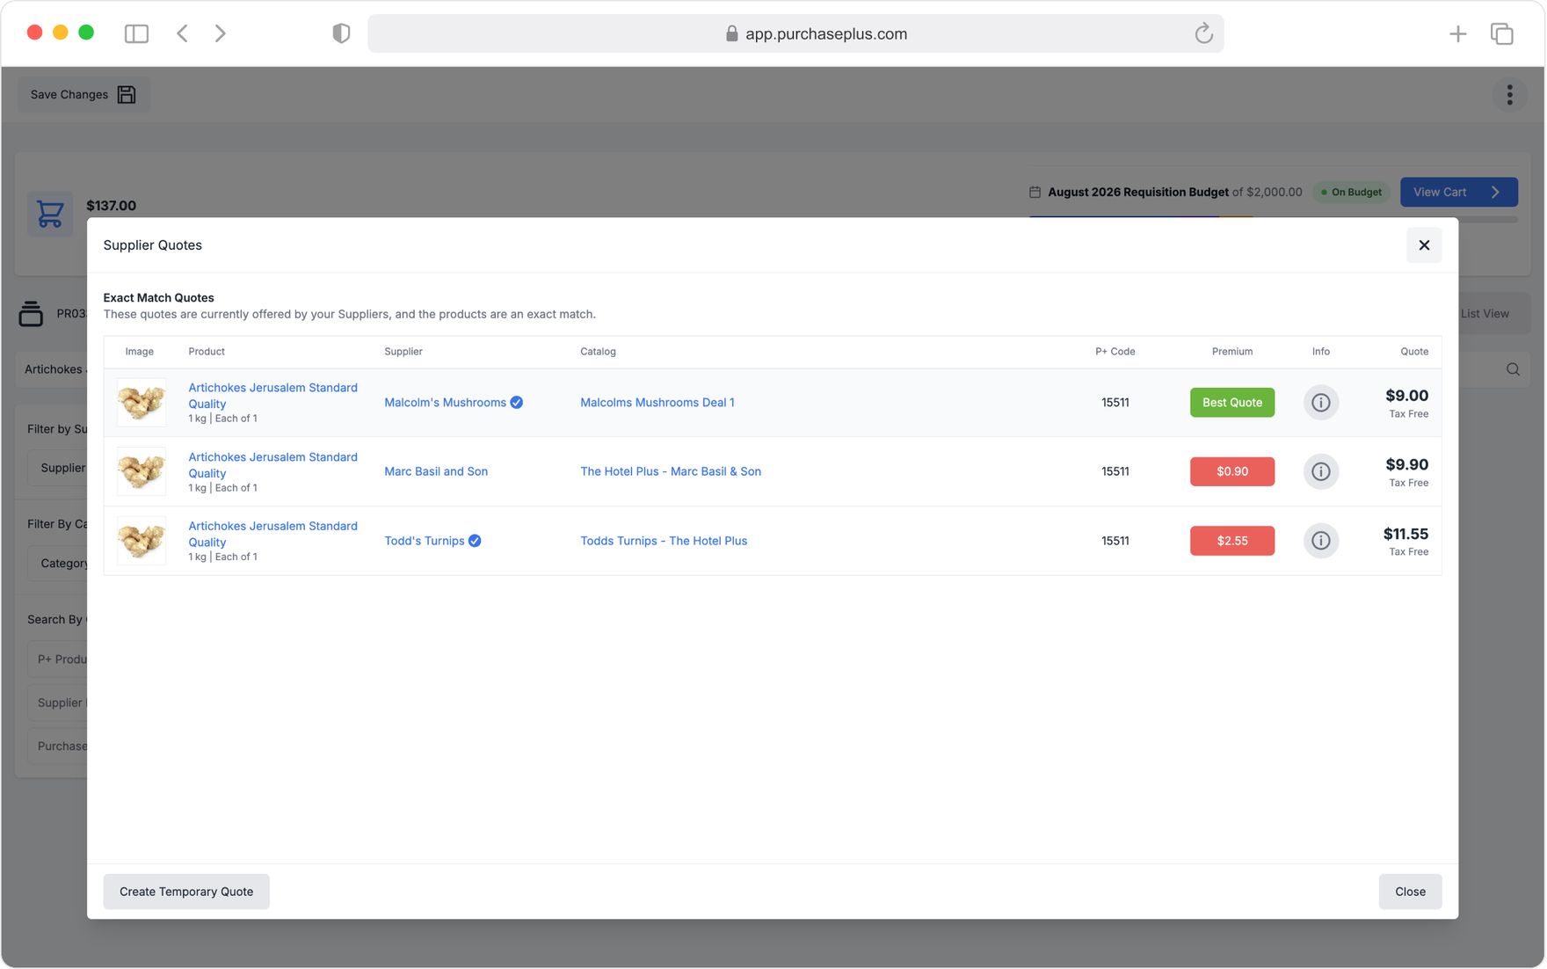Click the red $2.55 premium badge
The height and width of the screenshot is (969, 1547).
coord(1231,541)
